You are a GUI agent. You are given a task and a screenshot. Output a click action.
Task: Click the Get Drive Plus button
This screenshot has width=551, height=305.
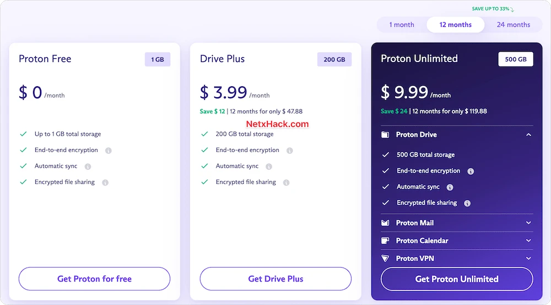[x=275, y=279]
